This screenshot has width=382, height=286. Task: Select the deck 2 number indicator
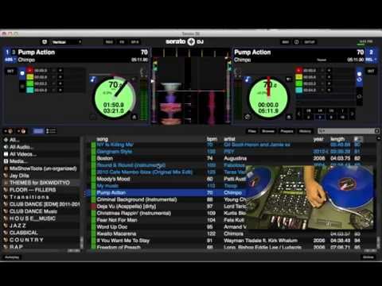tap(372, 52)
